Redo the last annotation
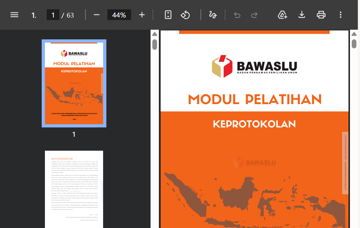The image size is (360, 228). [254, 15]
